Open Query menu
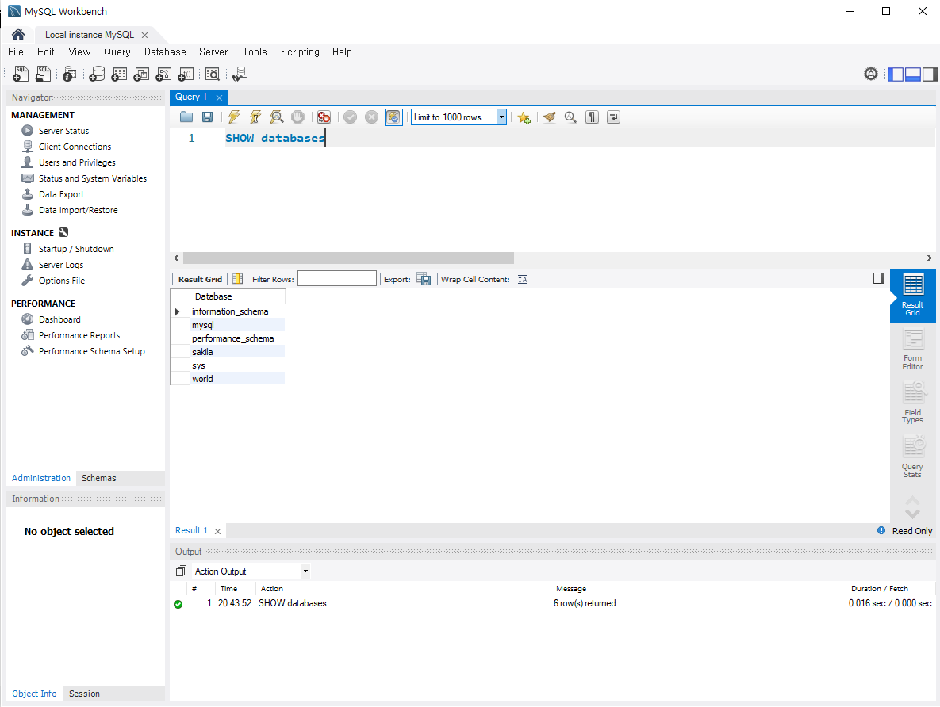This screenshot has width=940, height=707. [117, 52]
